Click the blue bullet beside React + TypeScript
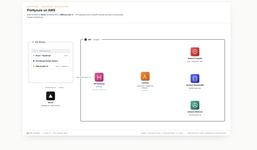Screen dimensions: 257x150 pos(34,56)
